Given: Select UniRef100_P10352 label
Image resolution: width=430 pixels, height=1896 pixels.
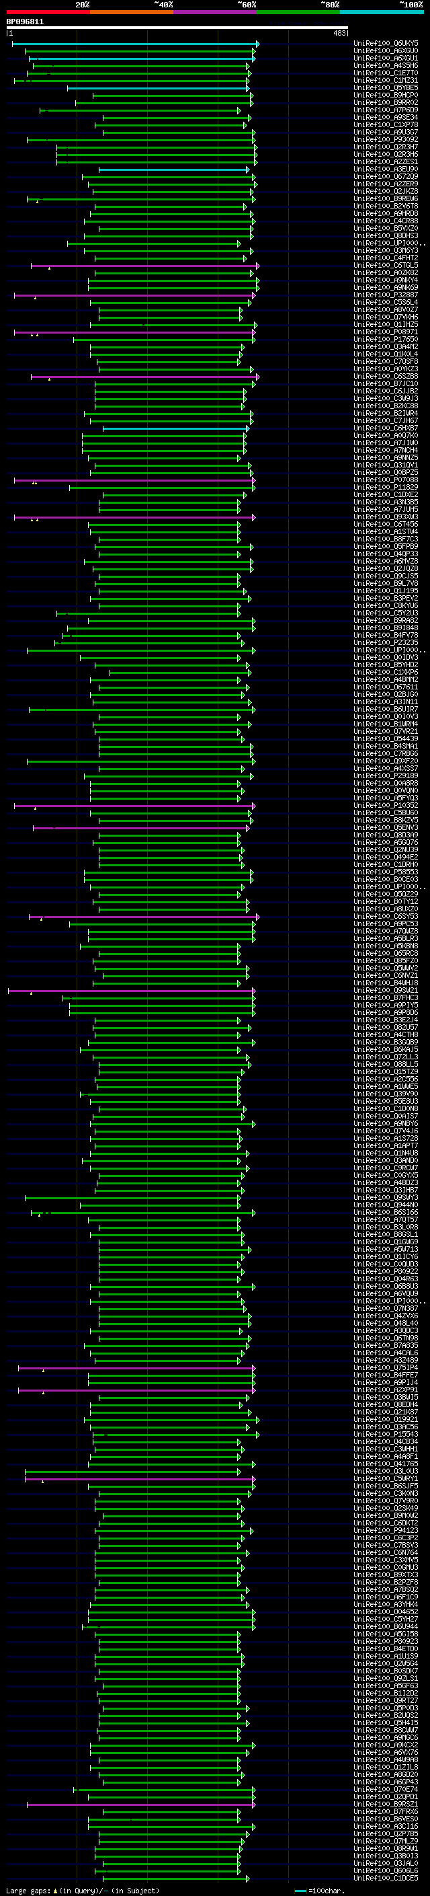Looking at the screenshot, I should pos(386,806).
